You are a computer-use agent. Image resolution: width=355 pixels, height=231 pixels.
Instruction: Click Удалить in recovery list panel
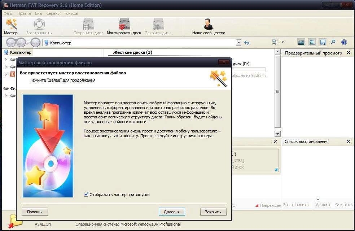point(323,205)
